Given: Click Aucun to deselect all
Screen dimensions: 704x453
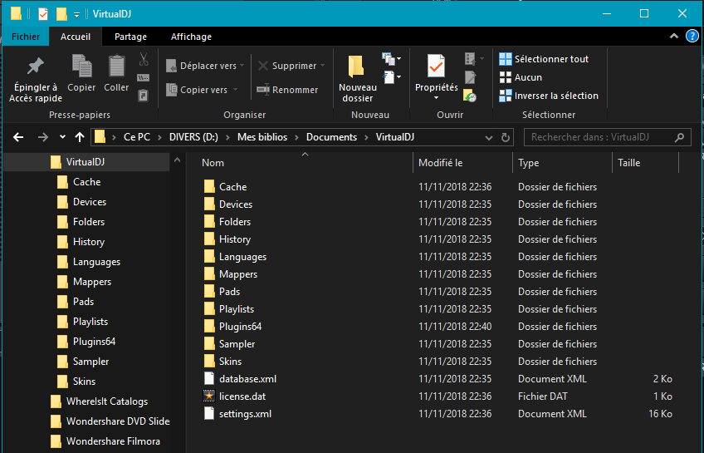Looking at the screenshot, I should pyautogui.click(x=521, y=77).
